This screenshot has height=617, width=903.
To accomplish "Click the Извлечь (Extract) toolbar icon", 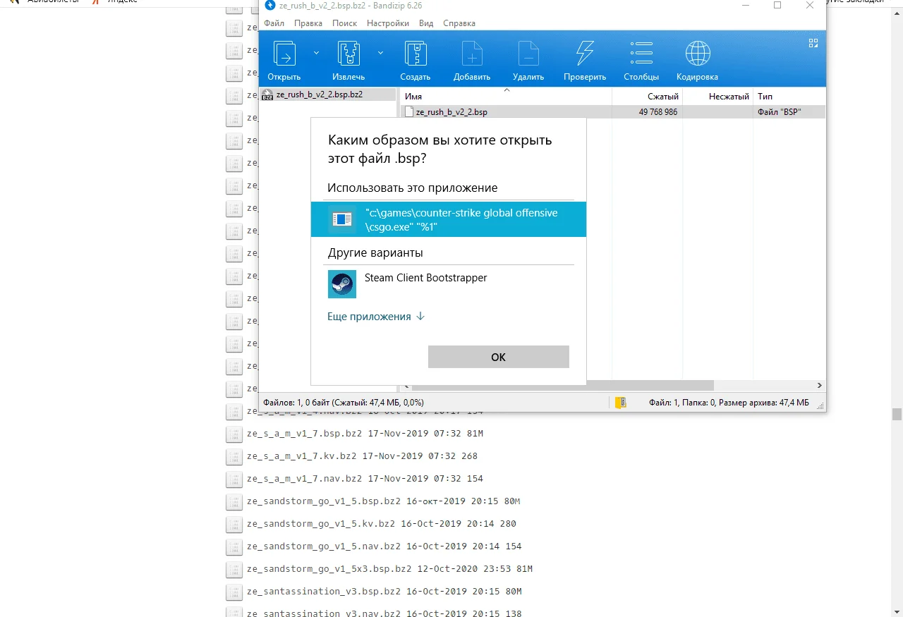I will (349, 54).
